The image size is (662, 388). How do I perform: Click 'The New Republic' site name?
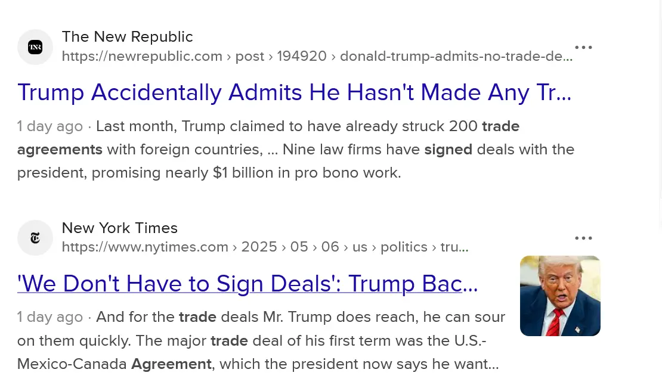click(127, 37)
